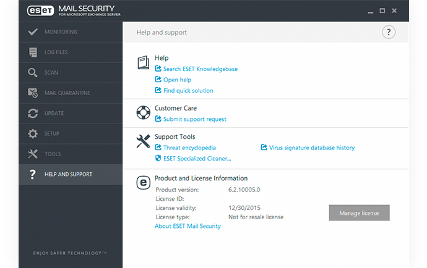The width and height of the screenshot is (427, 268).
Task: Select Tools in the sidebar
Action: click(71, 154)
